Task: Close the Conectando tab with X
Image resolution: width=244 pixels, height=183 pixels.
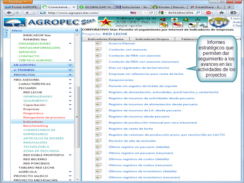Action: (x=74, y=7)
